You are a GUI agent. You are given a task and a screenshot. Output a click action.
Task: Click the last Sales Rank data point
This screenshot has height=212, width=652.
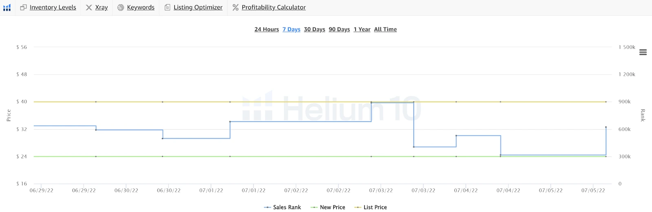pos(606,127)
